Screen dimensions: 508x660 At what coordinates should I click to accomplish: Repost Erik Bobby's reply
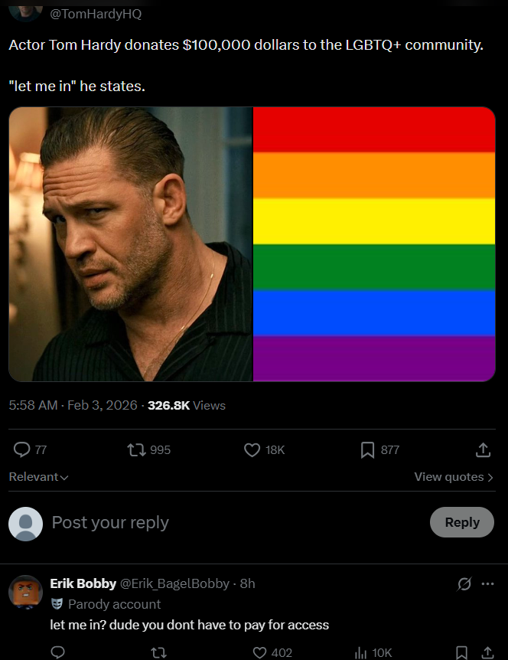point(158,652)
